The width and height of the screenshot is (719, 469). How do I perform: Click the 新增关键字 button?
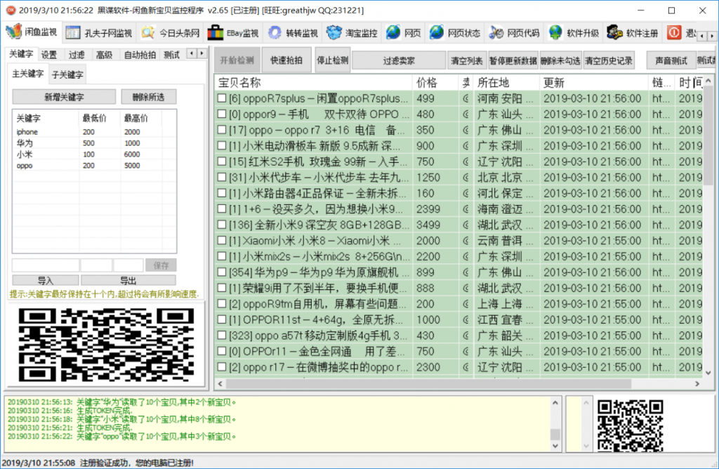[64, 97]
